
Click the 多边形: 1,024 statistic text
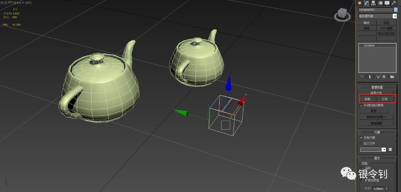click(11, 13)
